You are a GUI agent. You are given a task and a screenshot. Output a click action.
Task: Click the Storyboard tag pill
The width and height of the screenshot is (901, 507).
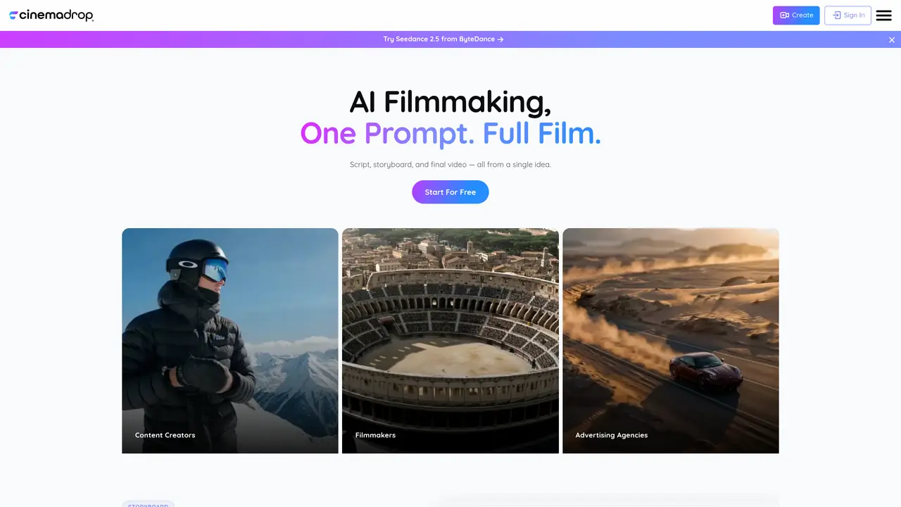click(x=148, y=504)
